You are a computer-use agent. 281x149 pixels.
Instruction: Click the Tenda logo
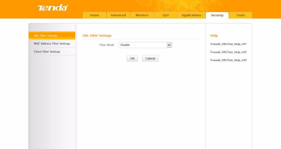pyautogui.click(x=53, y=8)
